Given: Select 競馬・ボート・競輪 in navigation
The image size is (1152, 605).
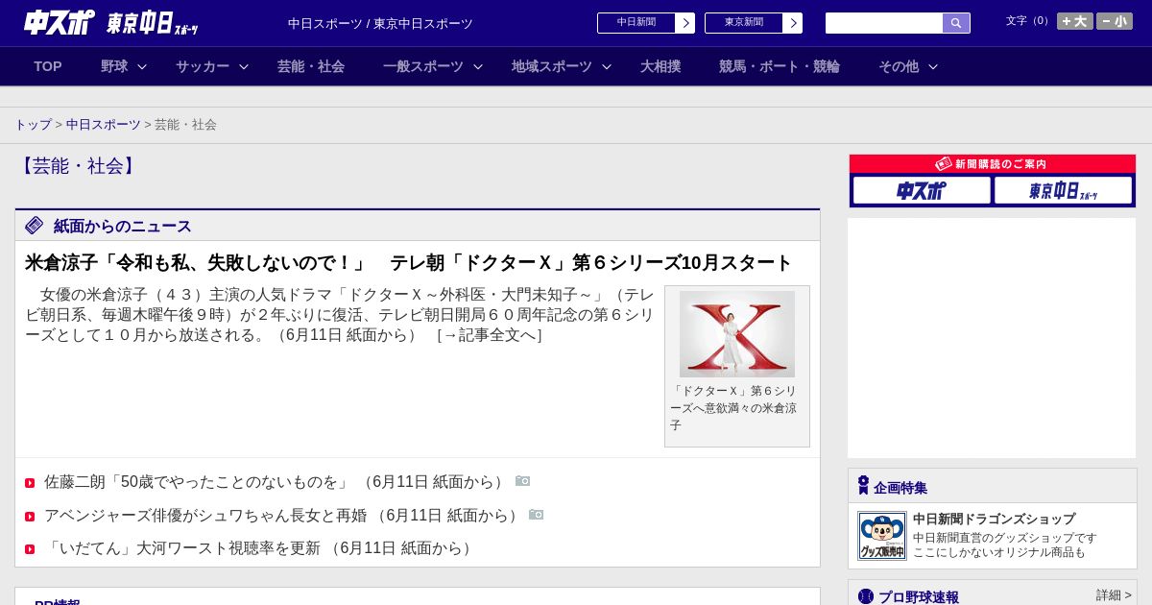Looking at the screenshot, I should coord(780,66).
